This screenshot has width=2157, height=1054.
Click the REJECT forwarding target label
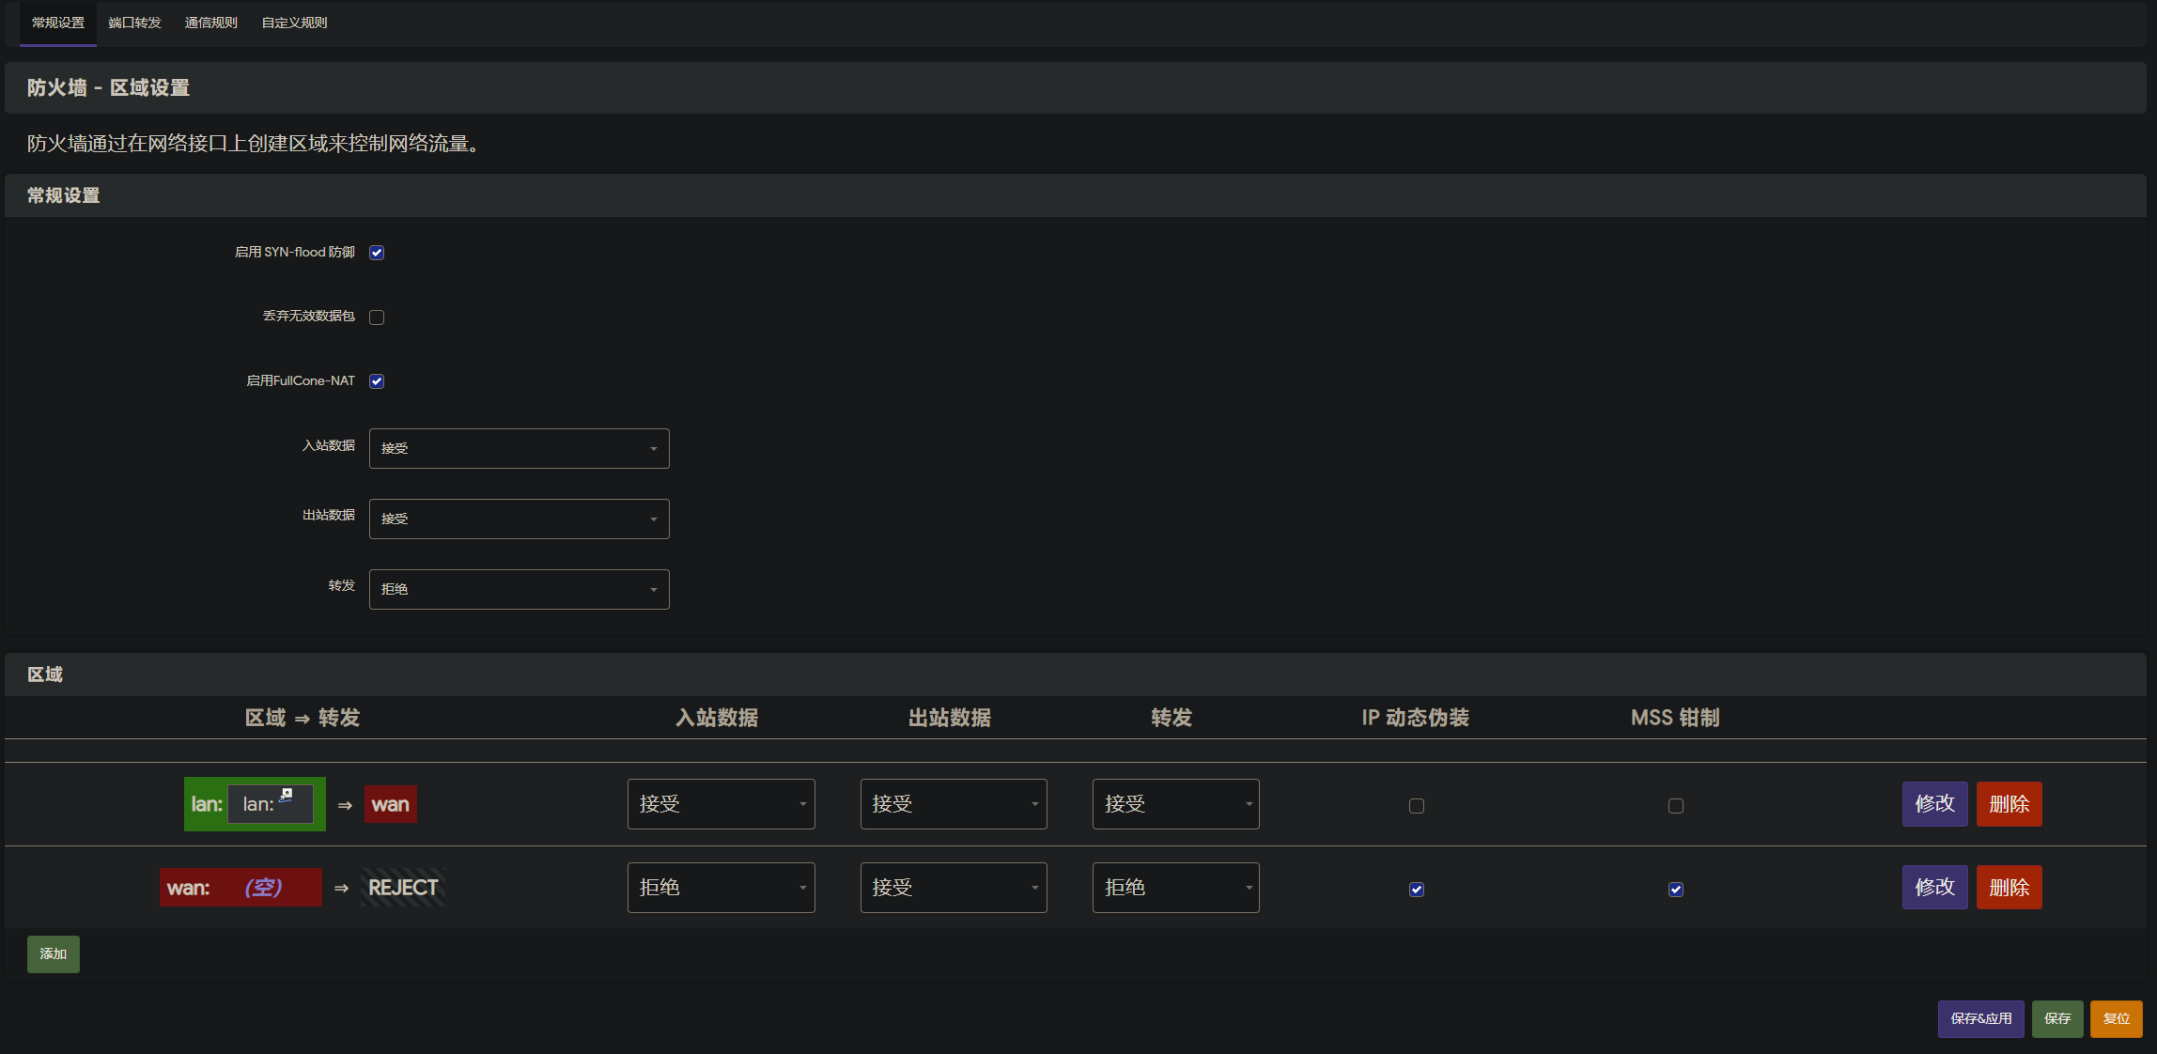tap(403, 888)
